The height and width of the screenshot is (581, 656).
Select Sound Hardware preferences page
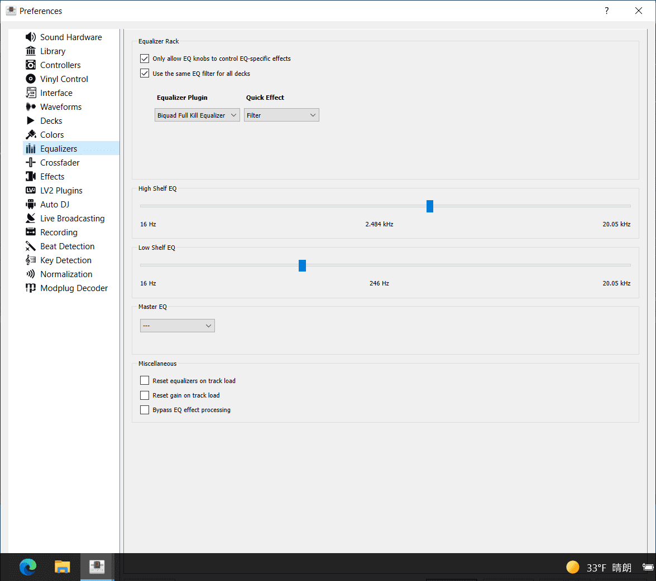(71, 37)
